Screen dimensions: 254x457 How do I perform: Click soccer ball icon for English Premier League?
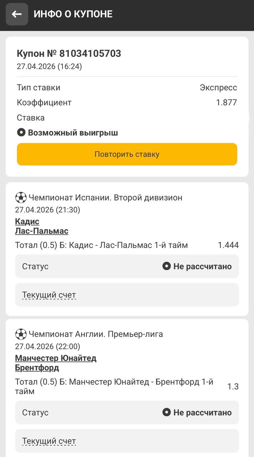(x=21, y=334)
